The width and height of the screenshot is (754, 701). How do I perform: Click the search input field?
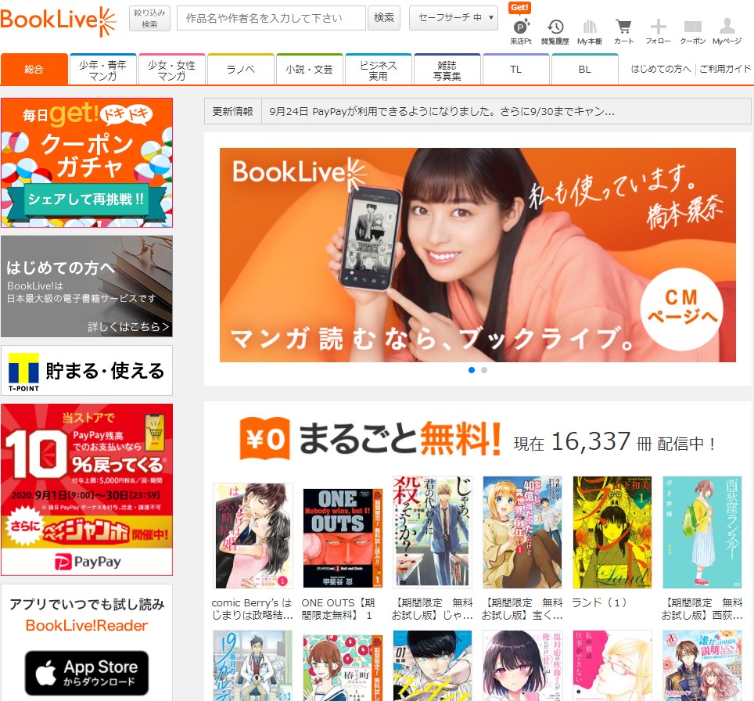coord(270,17)
